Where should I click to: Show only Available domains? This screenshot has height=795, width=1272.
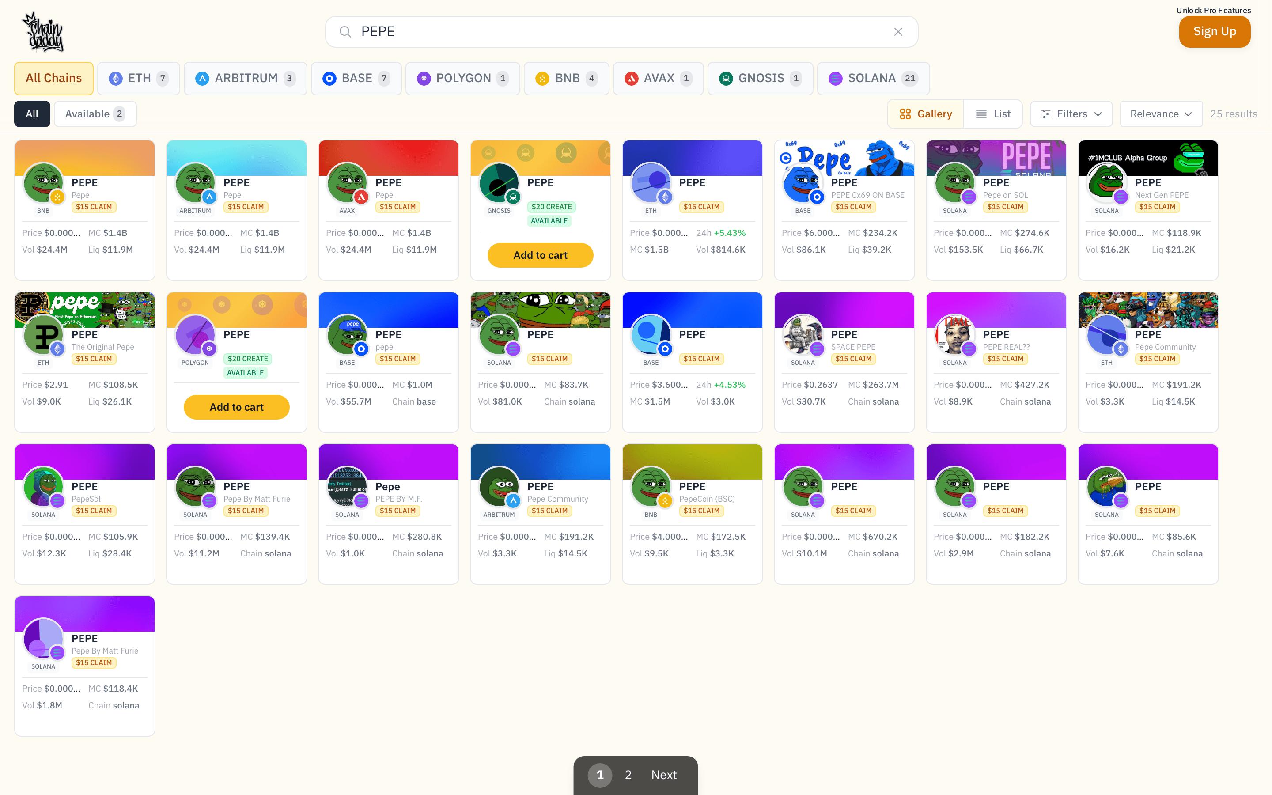point(95,114)
